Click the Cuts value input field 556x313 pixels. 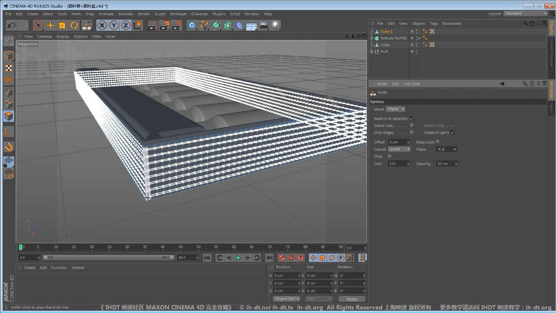point(397,164)
